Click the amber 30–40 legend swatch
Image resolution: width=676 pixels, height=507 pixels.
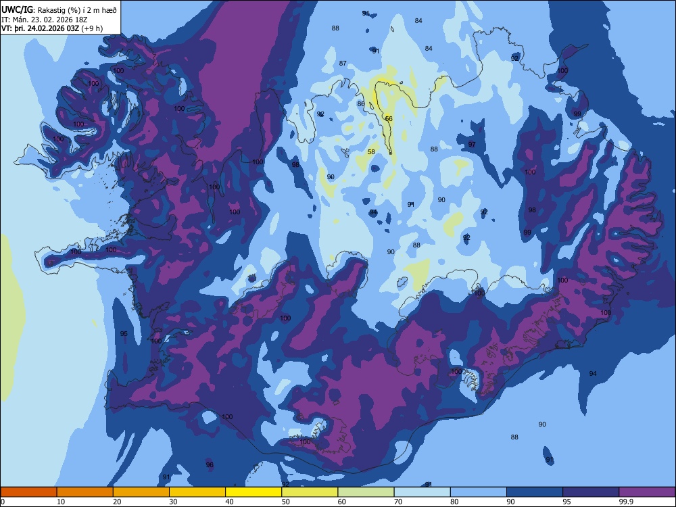(197, 492)
